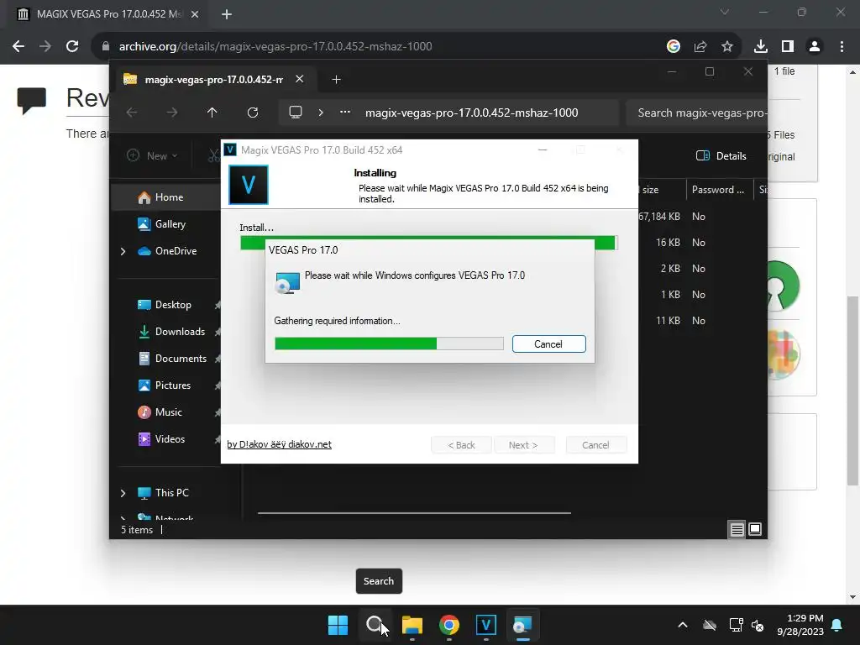Expand the This PC tree node
Viewport: 860px width, 645px height.
[123, 493]
